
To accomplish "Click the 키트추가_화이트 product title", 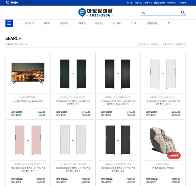I will point(73,170).
